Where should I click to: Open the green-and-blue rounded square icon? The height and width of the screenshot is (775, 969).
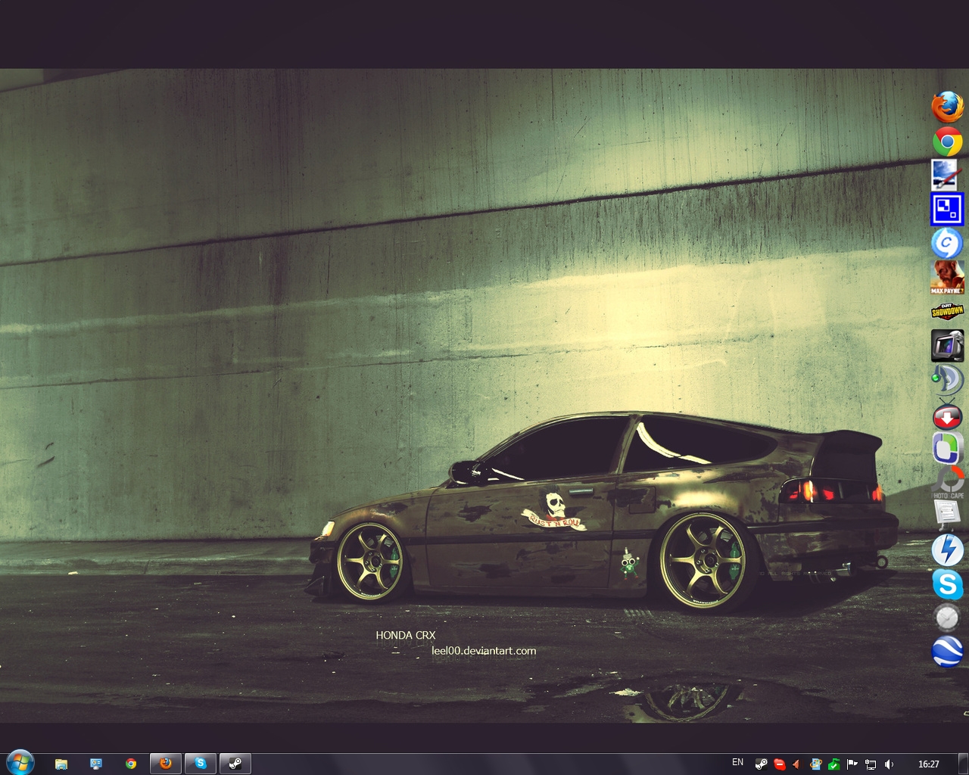[x=947, y=447]
